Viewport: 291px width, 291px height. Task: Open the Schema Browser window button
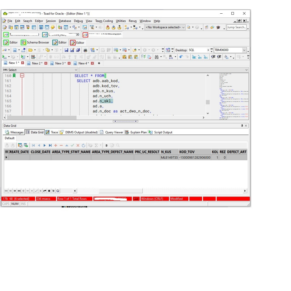tap(35, 43)
